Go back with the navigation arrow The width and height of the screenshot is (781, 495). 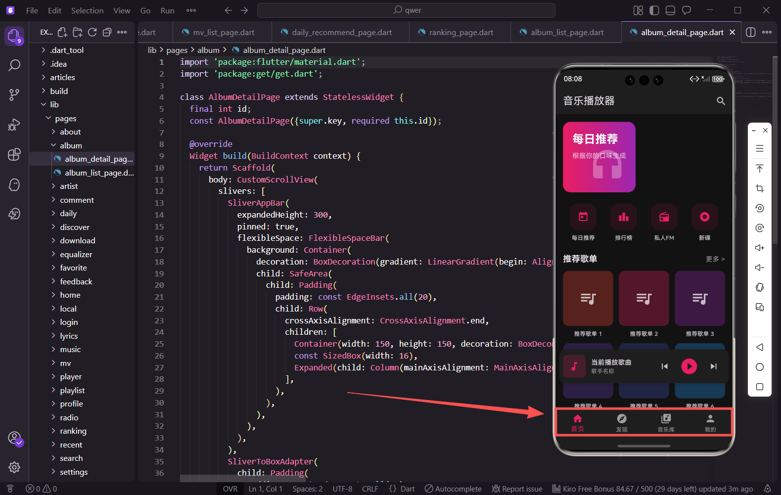click(228, 10)
